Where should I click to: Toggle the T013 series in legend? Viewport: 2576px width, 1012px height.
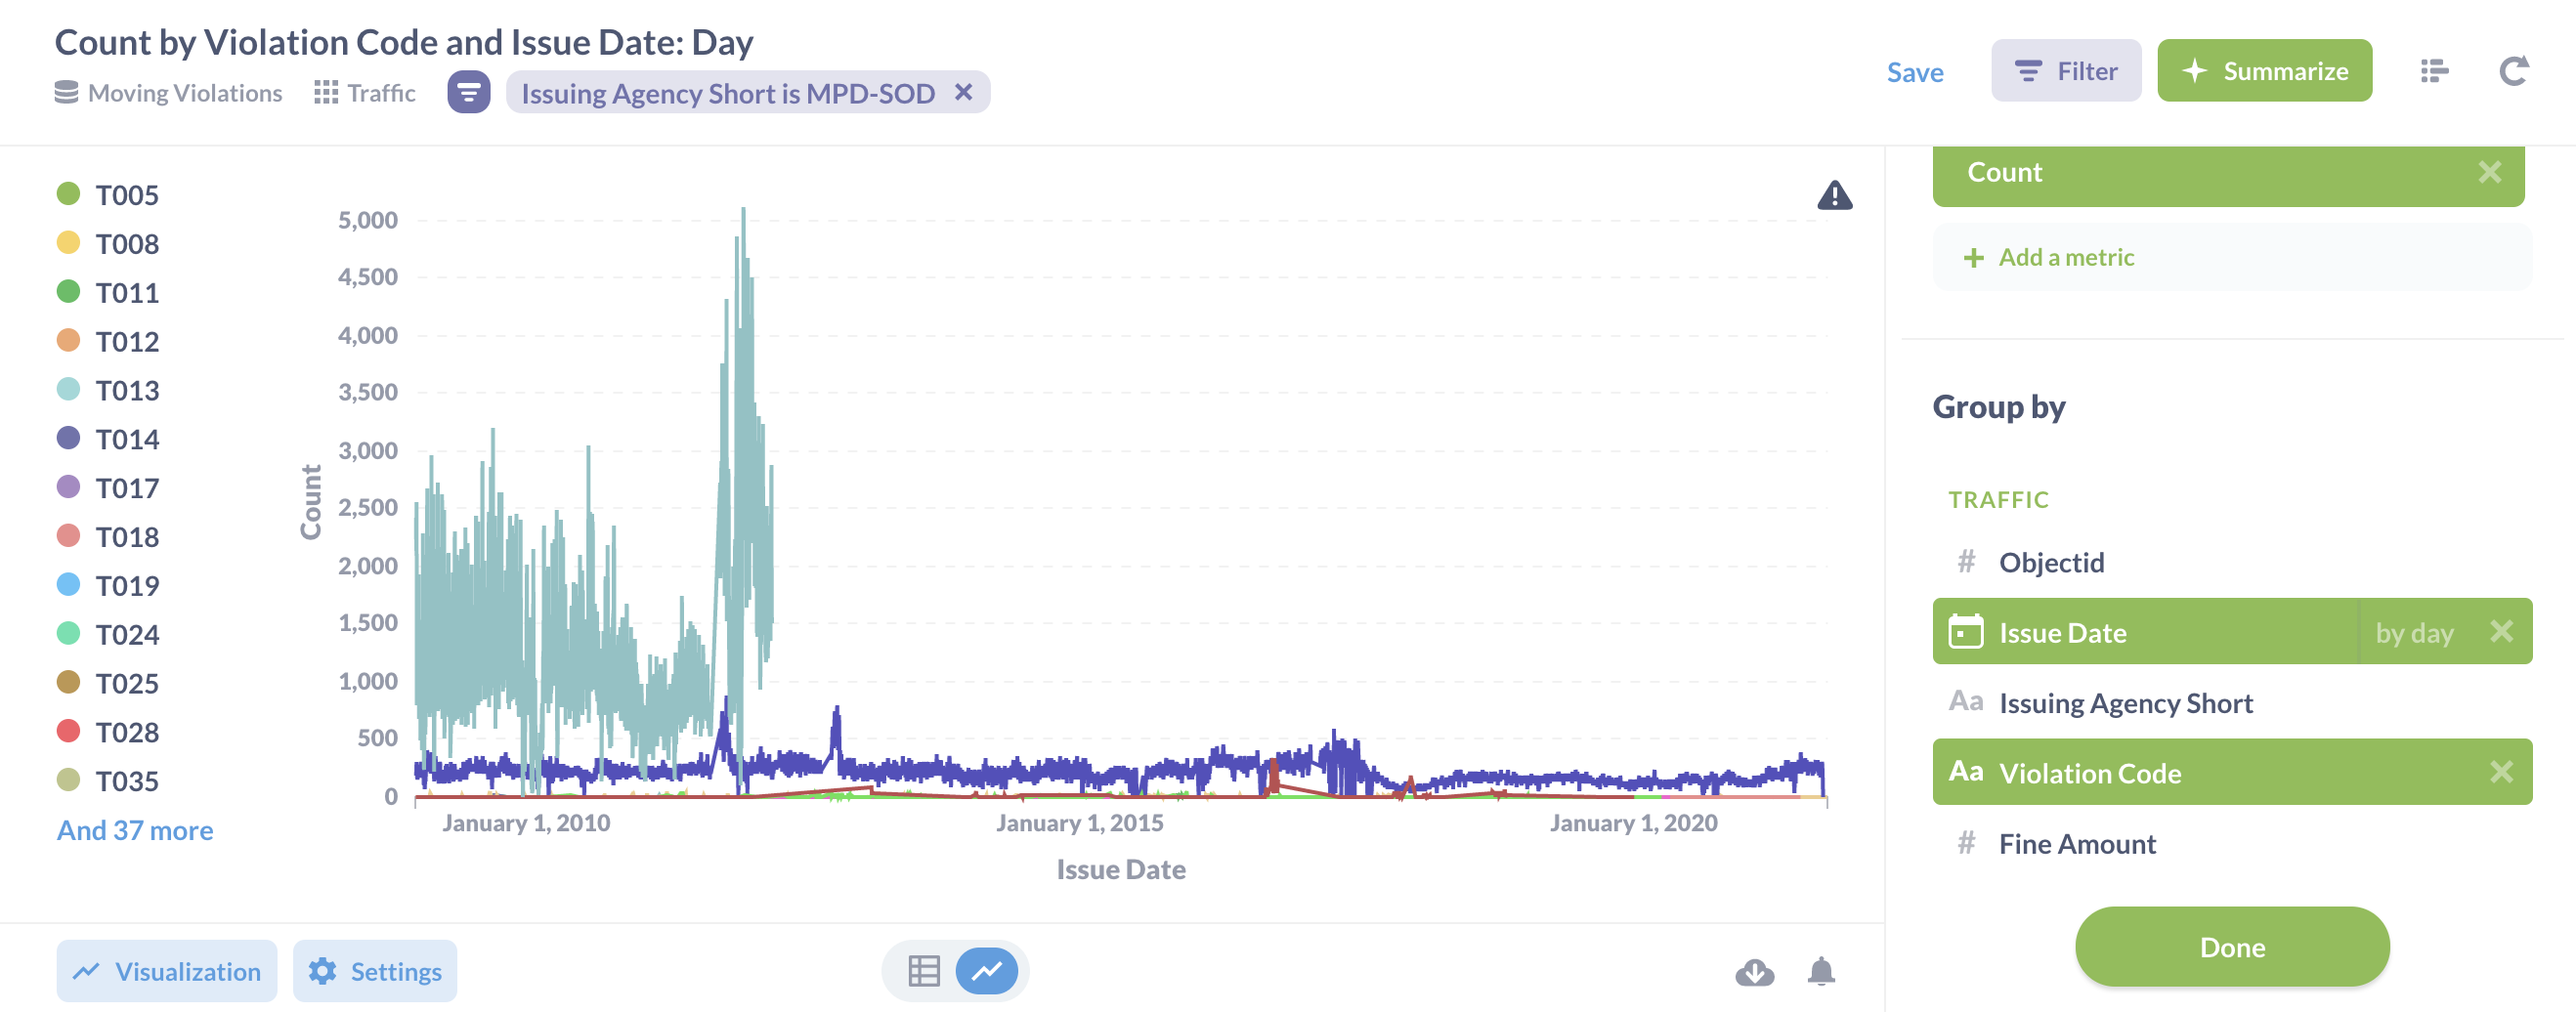[x=127, y=390]
